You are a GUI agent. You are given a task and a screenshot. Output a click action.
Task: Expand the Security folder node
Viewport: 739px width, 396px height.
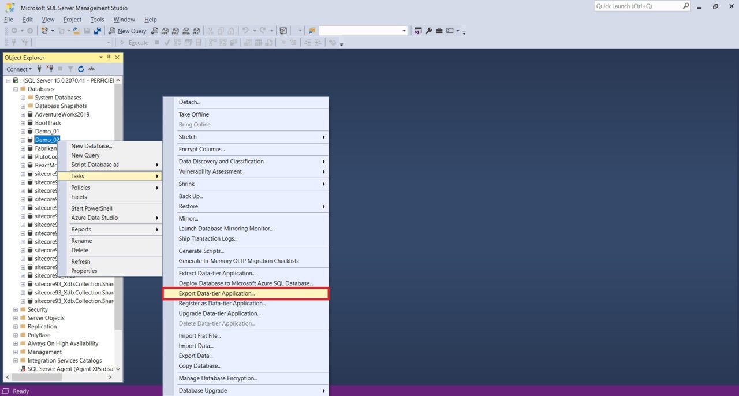pyautogui.click(x=16, y=309)
